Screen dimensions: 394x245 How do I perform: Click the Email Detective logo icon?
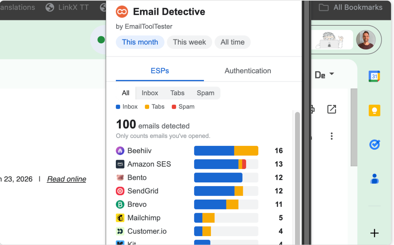(122, 12)
